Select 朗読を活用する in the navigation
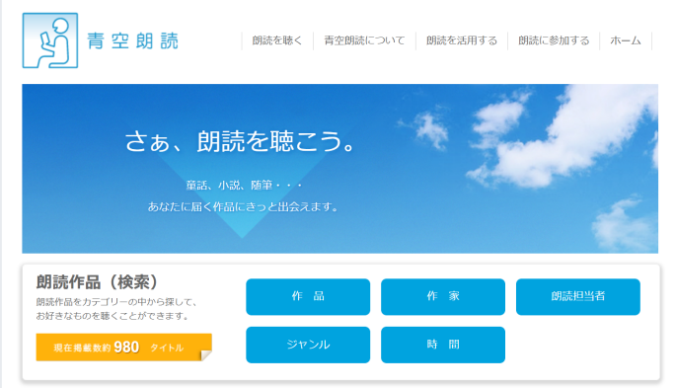Image resolution: width=676 pixels, height=388 pixels. coord(462,40)
